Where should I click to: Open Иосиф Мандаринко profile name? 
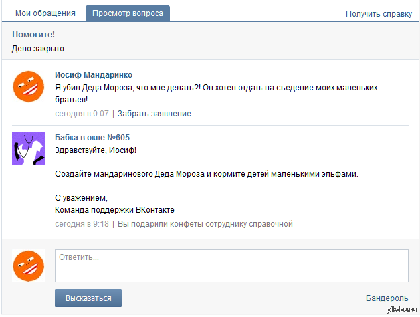(94, 74)
